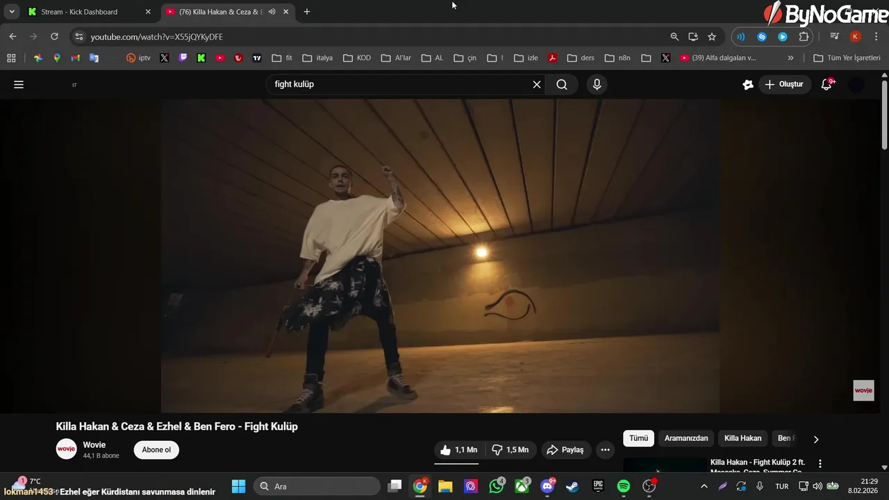Screen dimensions: 889x500
Task: Dislike the video with thumbs down
Action: pyautogui.click(x=510, y=450)
